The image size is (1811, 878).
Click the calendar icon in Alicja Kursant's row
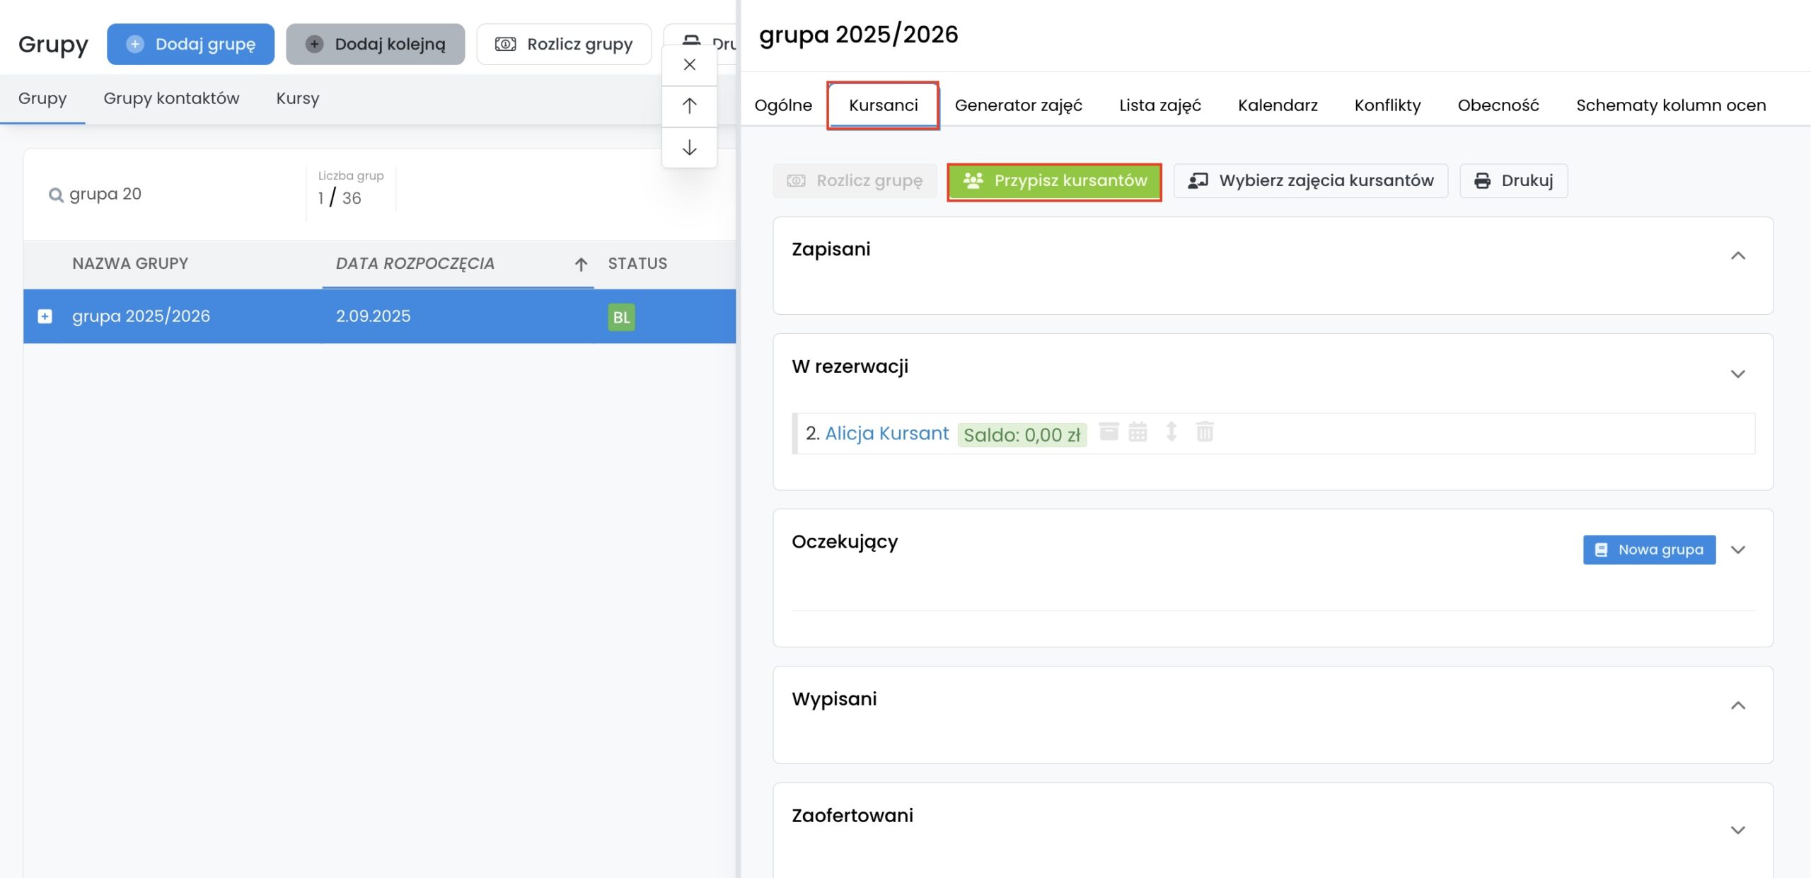1138,432
